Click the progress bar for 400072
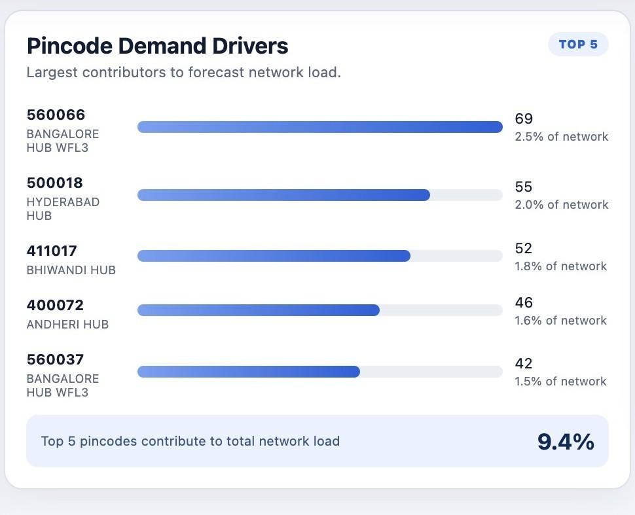Viewport: 635px width, 515px height. click(320, 310)
